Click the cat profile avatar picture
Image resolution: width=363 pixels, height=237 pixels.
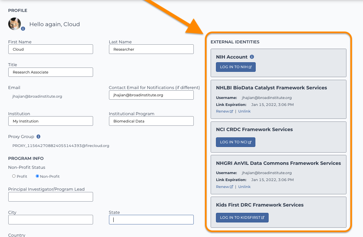15,24
